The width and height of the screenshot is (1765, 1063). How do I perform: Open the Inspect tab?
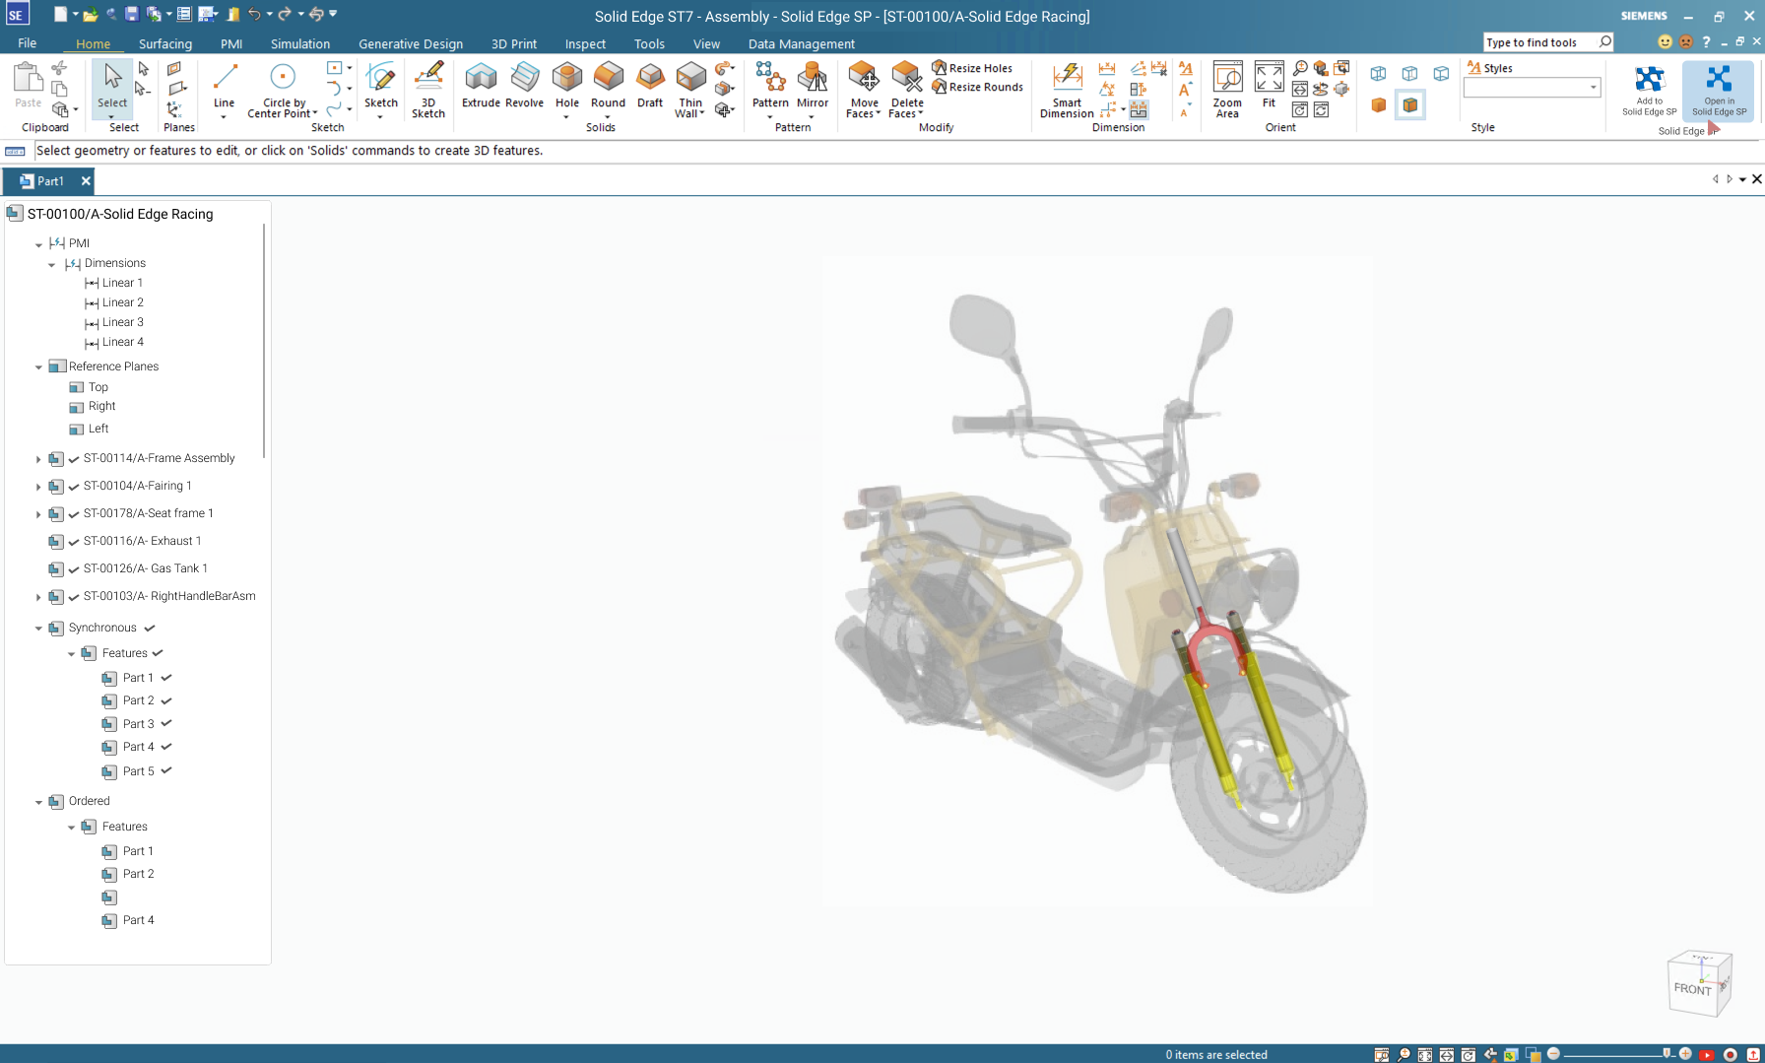(x=585, y=43)
